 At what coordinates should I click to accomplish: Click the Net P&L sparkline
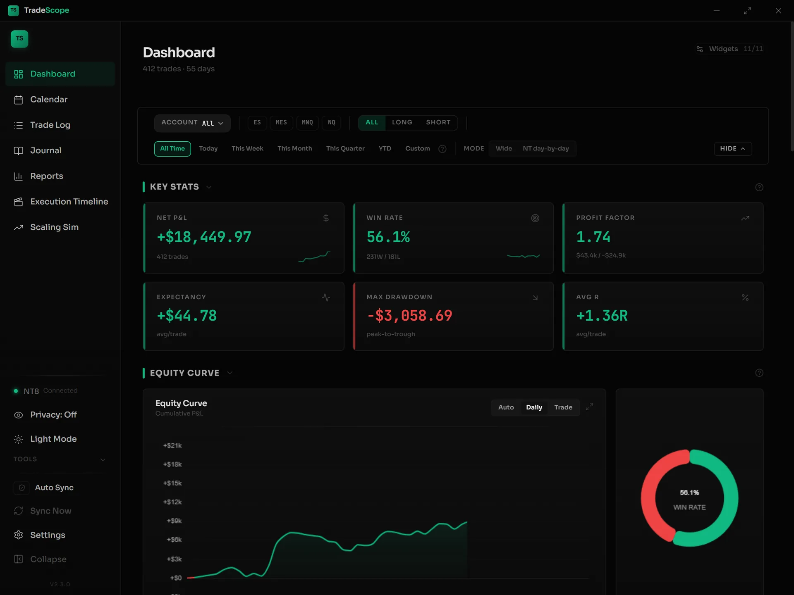[x=314, y=257]
